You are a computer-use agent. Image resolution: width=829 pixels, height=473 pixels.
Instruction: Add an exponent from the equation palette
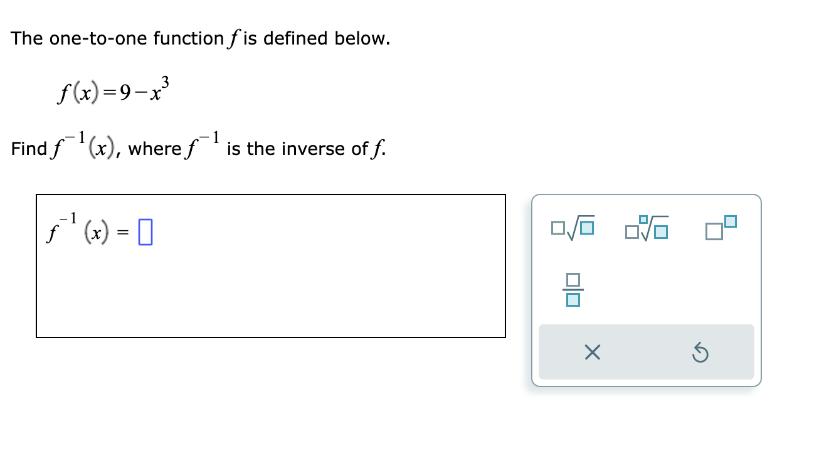point(719,228)
